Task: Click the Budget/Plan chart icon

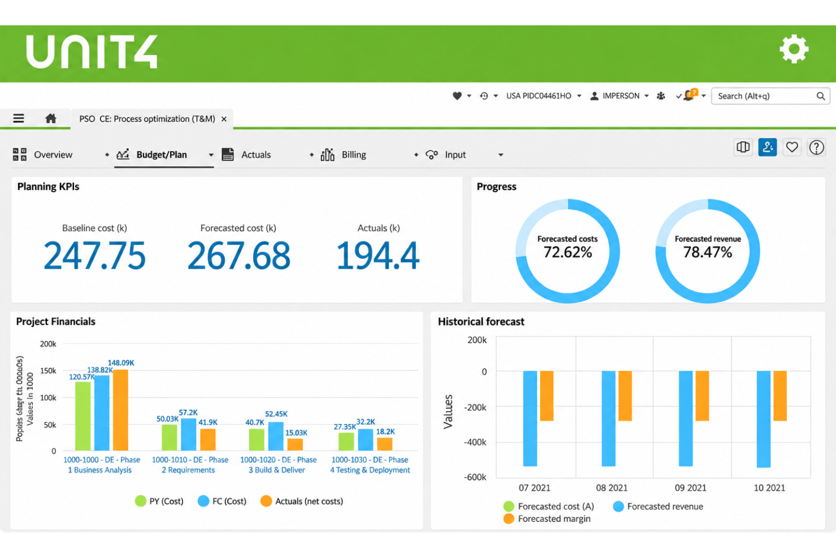Action: [x=123, y=154]
